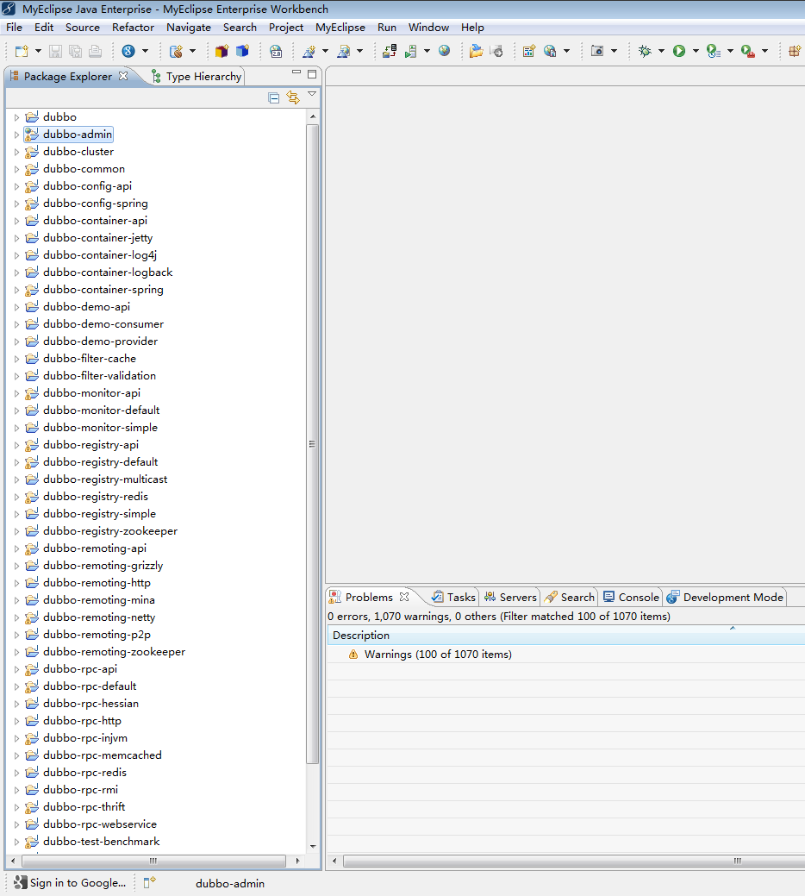Open the Search tab in bottom panel

pos(569,597)
